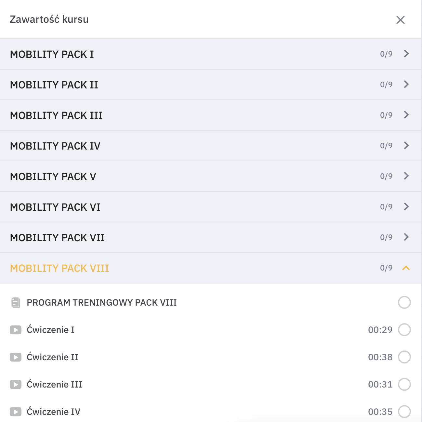Viewport: 422px width, 422px height.
Task: Expand MOBILITY PACK I with its chevron
Action: click(x=406, y=54)
